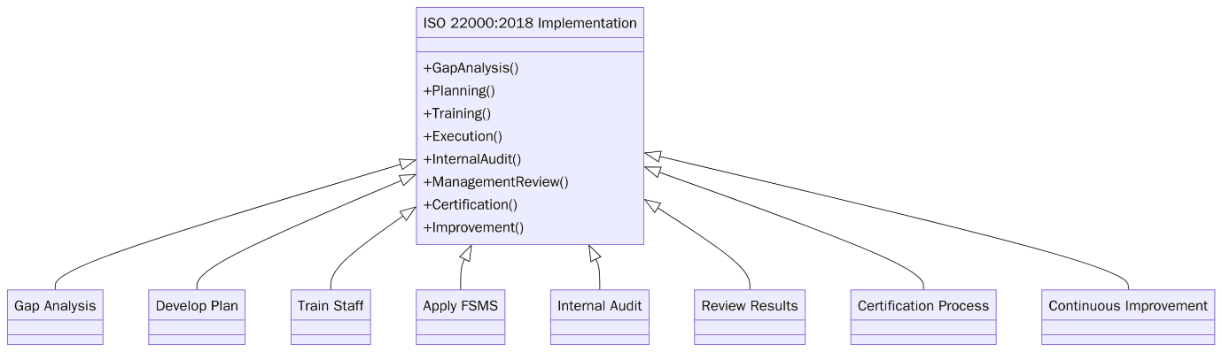
Task: Click the Train Staff class node
Action: (331, 317)
